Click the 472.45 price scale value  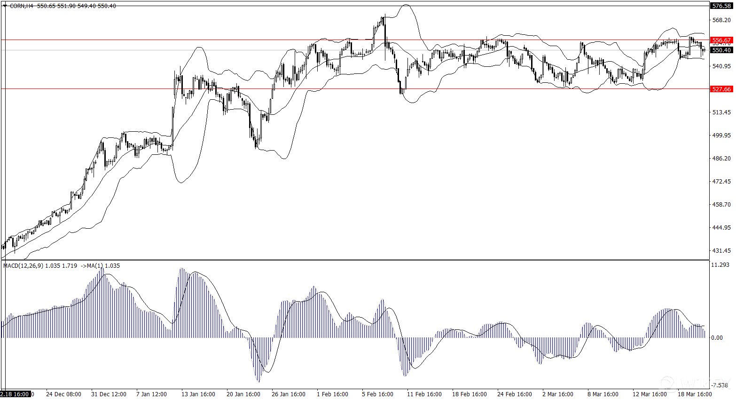(721, 181)
